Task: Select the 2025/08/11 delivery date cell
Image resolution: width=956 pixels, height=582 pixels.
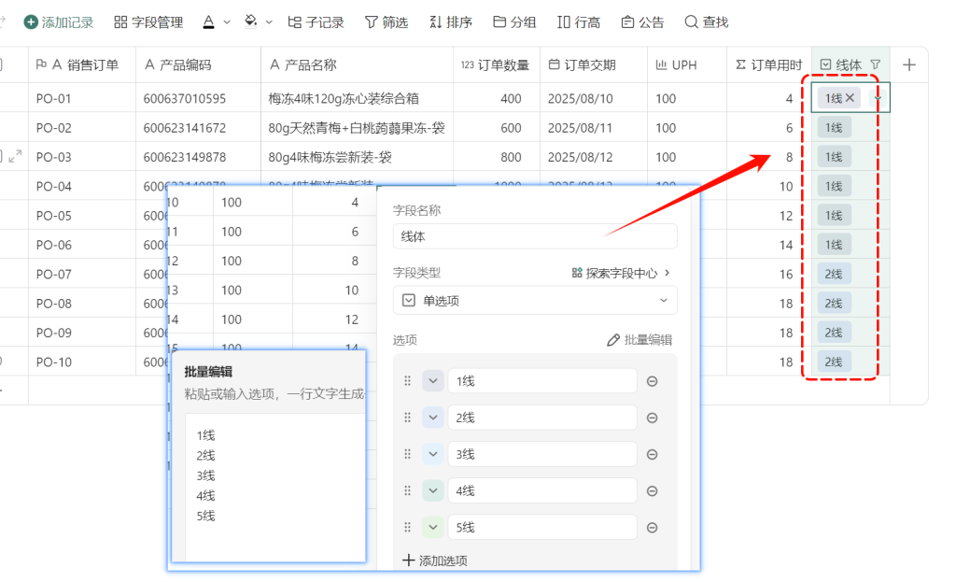Action: click(594, 127)
